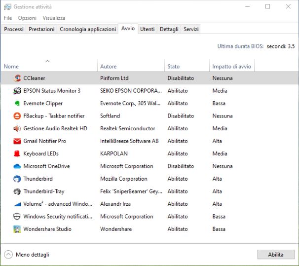
Task: Switch to the Utenti tab
Action: point(148,29)
